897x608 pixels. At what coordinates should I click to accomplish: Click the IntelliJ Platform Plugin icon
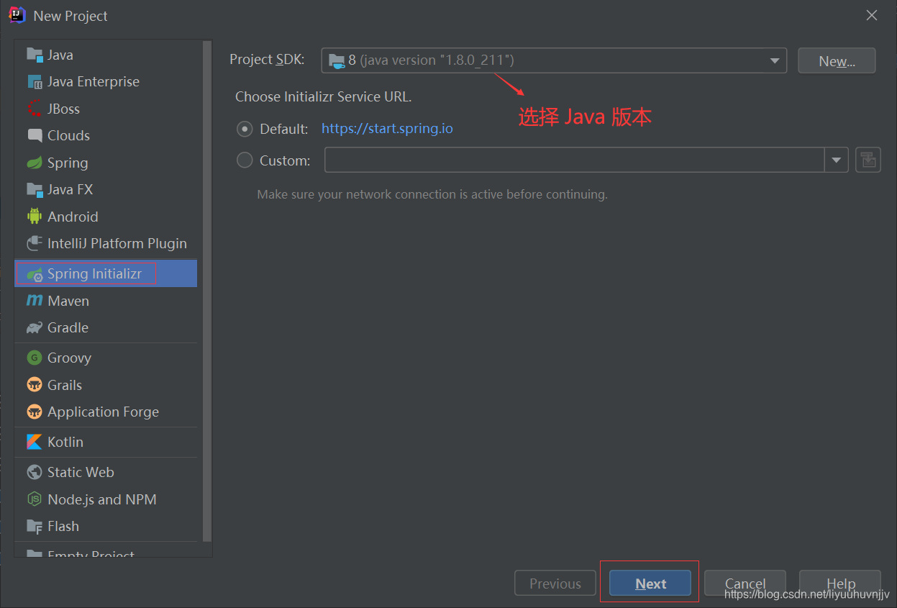(35, 243)
